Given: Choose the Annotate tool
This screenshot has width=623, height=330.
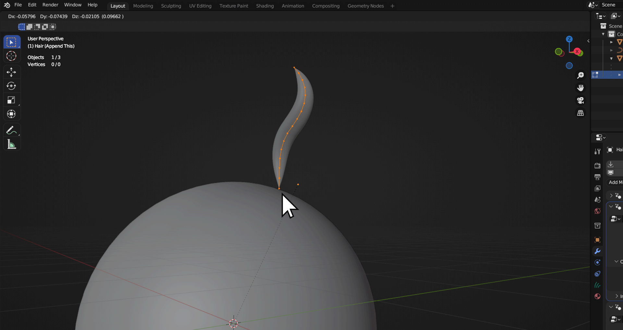Looking at the screenshot, I should (x=11, y=130).
